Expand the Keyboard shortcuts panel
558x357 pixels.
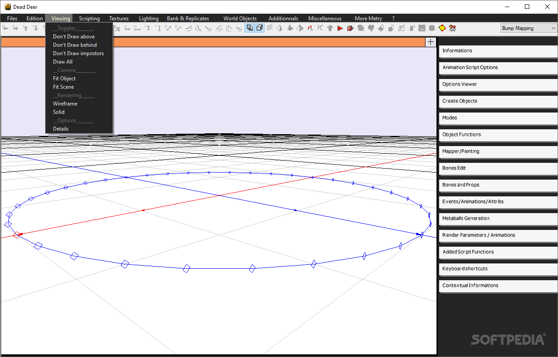(x=498, y=269)
